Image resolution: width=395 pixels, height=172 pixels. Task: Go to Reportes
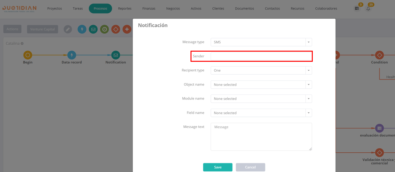click(125, 9)
